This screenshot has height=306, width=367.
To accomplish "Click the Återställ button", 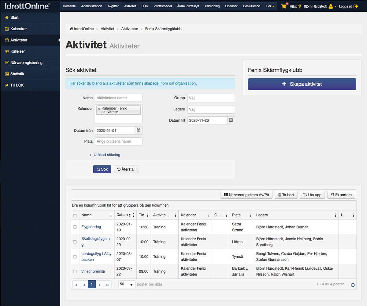I will [x=126, y=169].
